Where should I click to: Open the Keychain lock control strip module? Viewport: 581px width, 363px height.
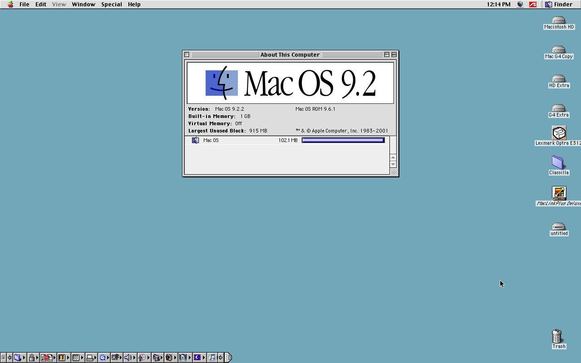pyautogui.click(x=33, y=358)
